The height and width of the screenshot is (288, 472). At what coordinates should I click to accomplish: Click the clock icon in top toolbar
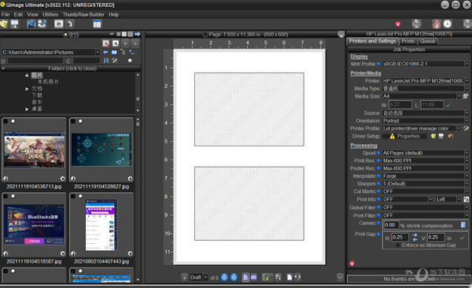point(448,24)
